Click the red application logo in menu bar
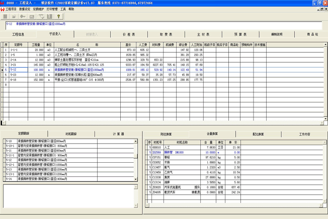This screenshot has height=219, width=328. click(x=3, y=9)
